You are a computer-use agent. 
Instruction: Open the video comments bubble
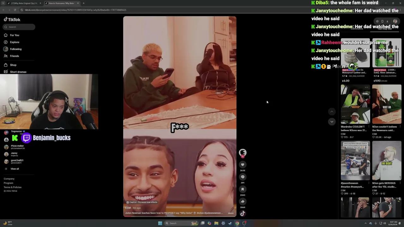[x=242, y=177]
